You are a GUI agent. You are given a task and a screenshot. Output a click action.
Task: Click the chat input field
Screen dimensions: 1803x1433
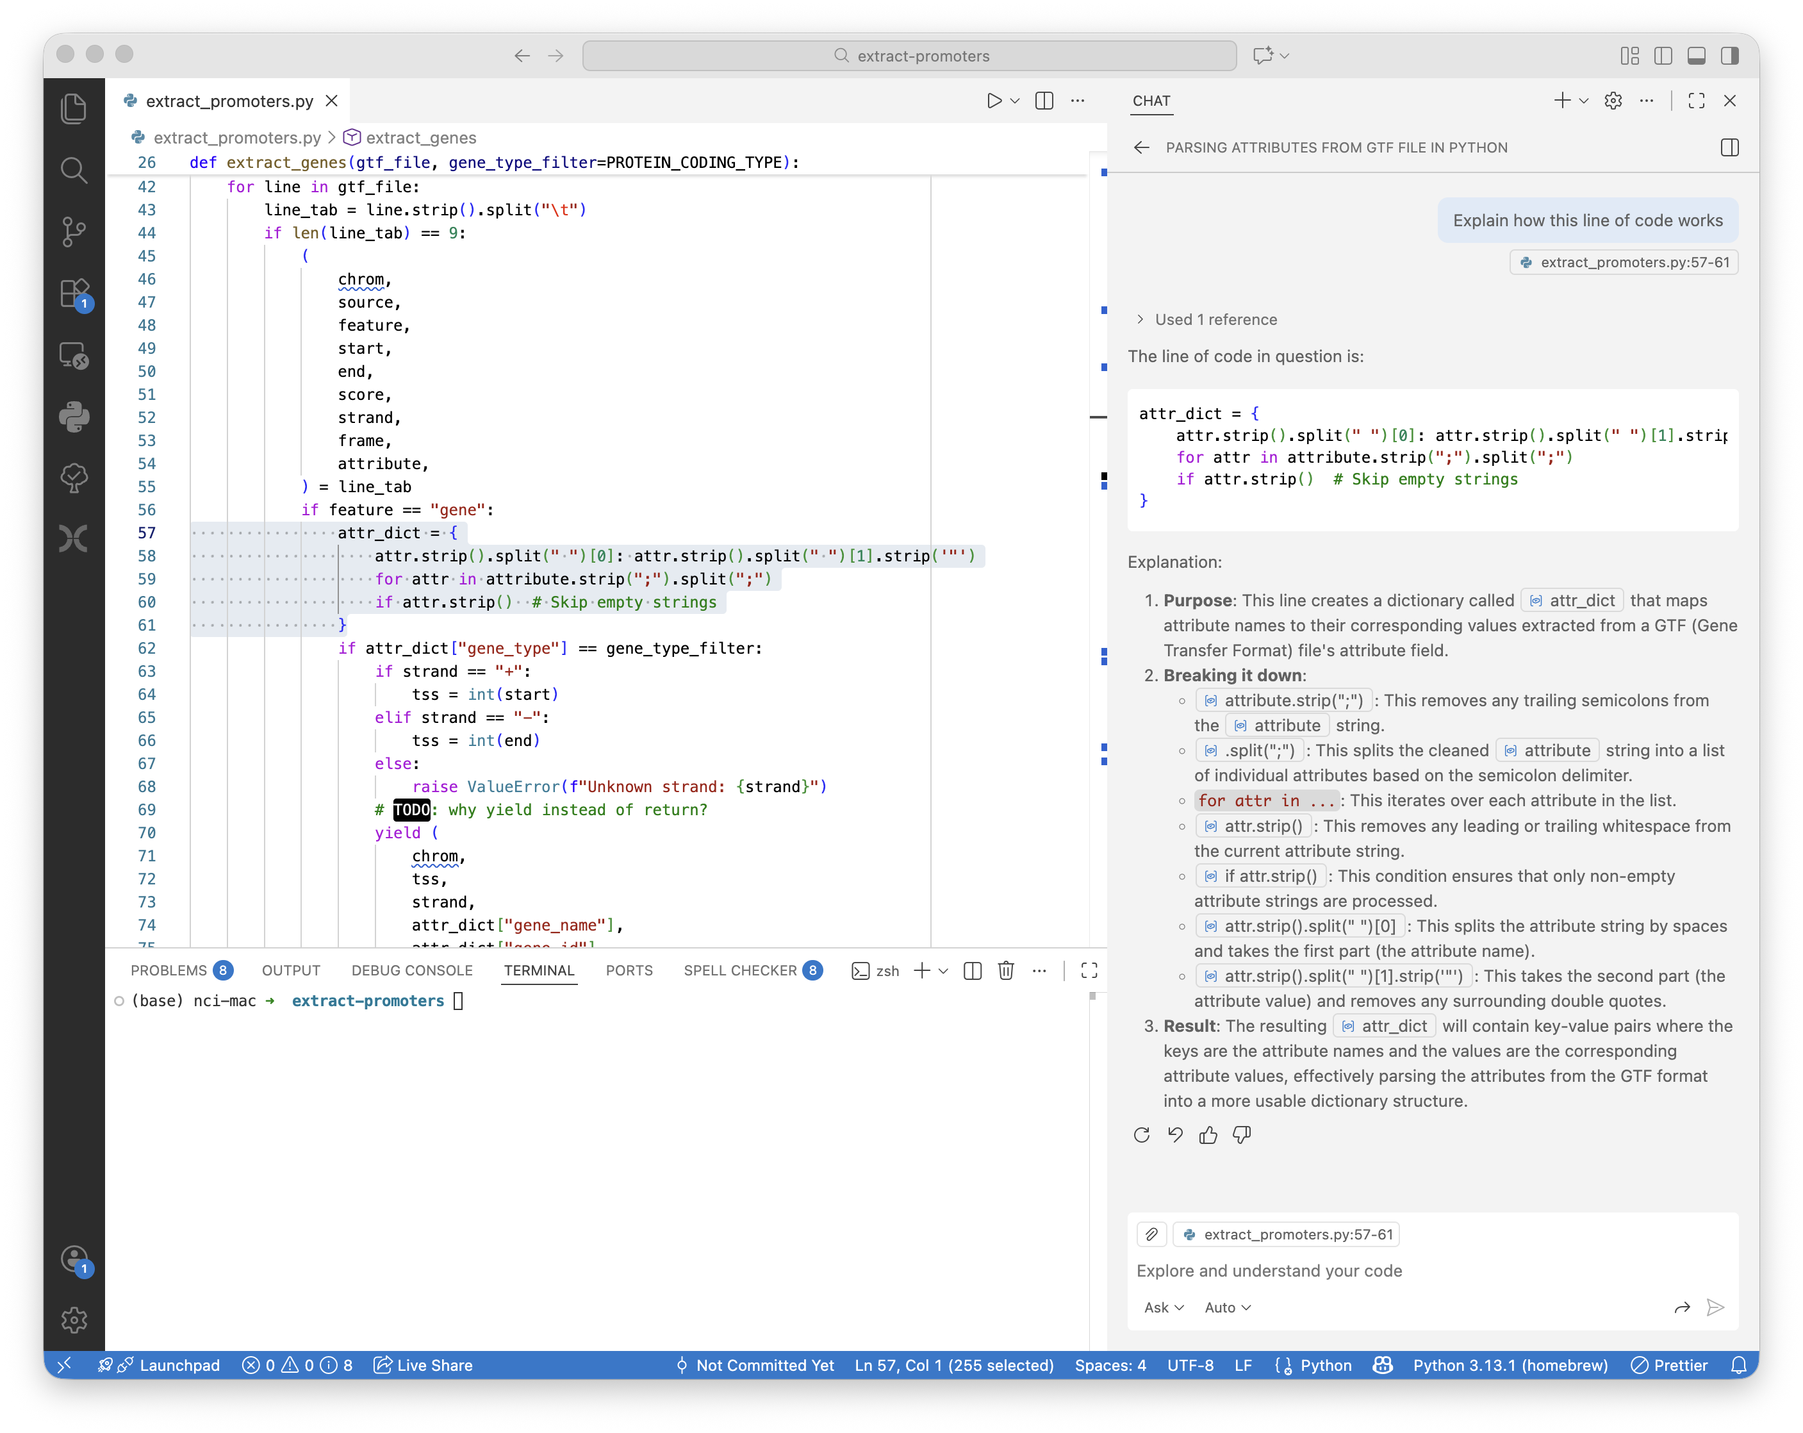click(x=1422, y=1271)
